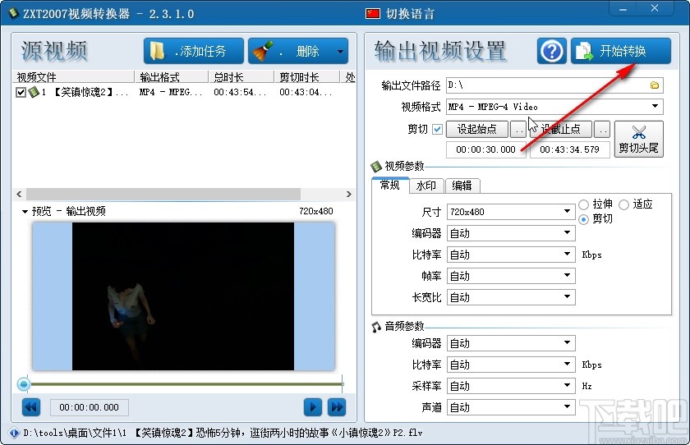Switch to the 水印 tab

426,186
